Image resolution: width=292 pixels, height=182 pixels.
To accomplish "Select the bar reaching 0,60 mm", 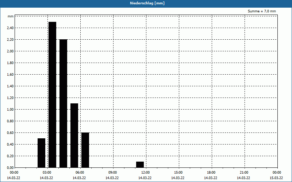I will (85, 150).
